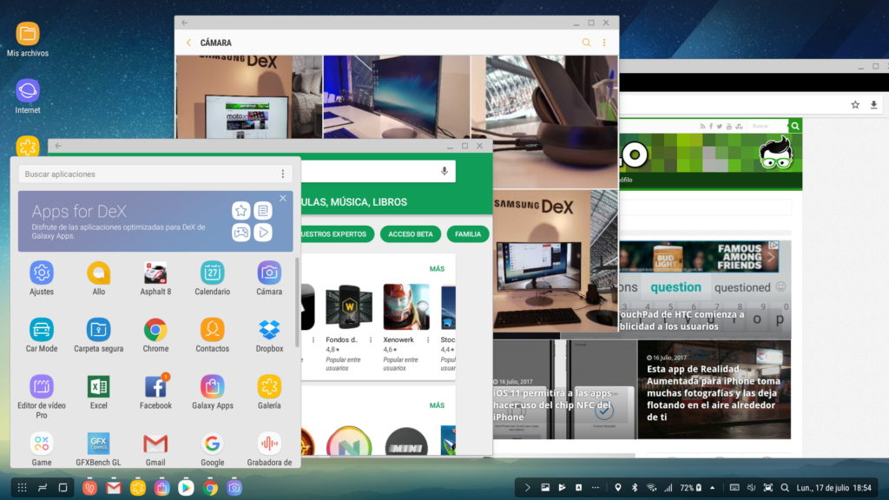Open Mis archivos on the desktop
The width and height of the screenshot is (889, 500).
point(27,34)
